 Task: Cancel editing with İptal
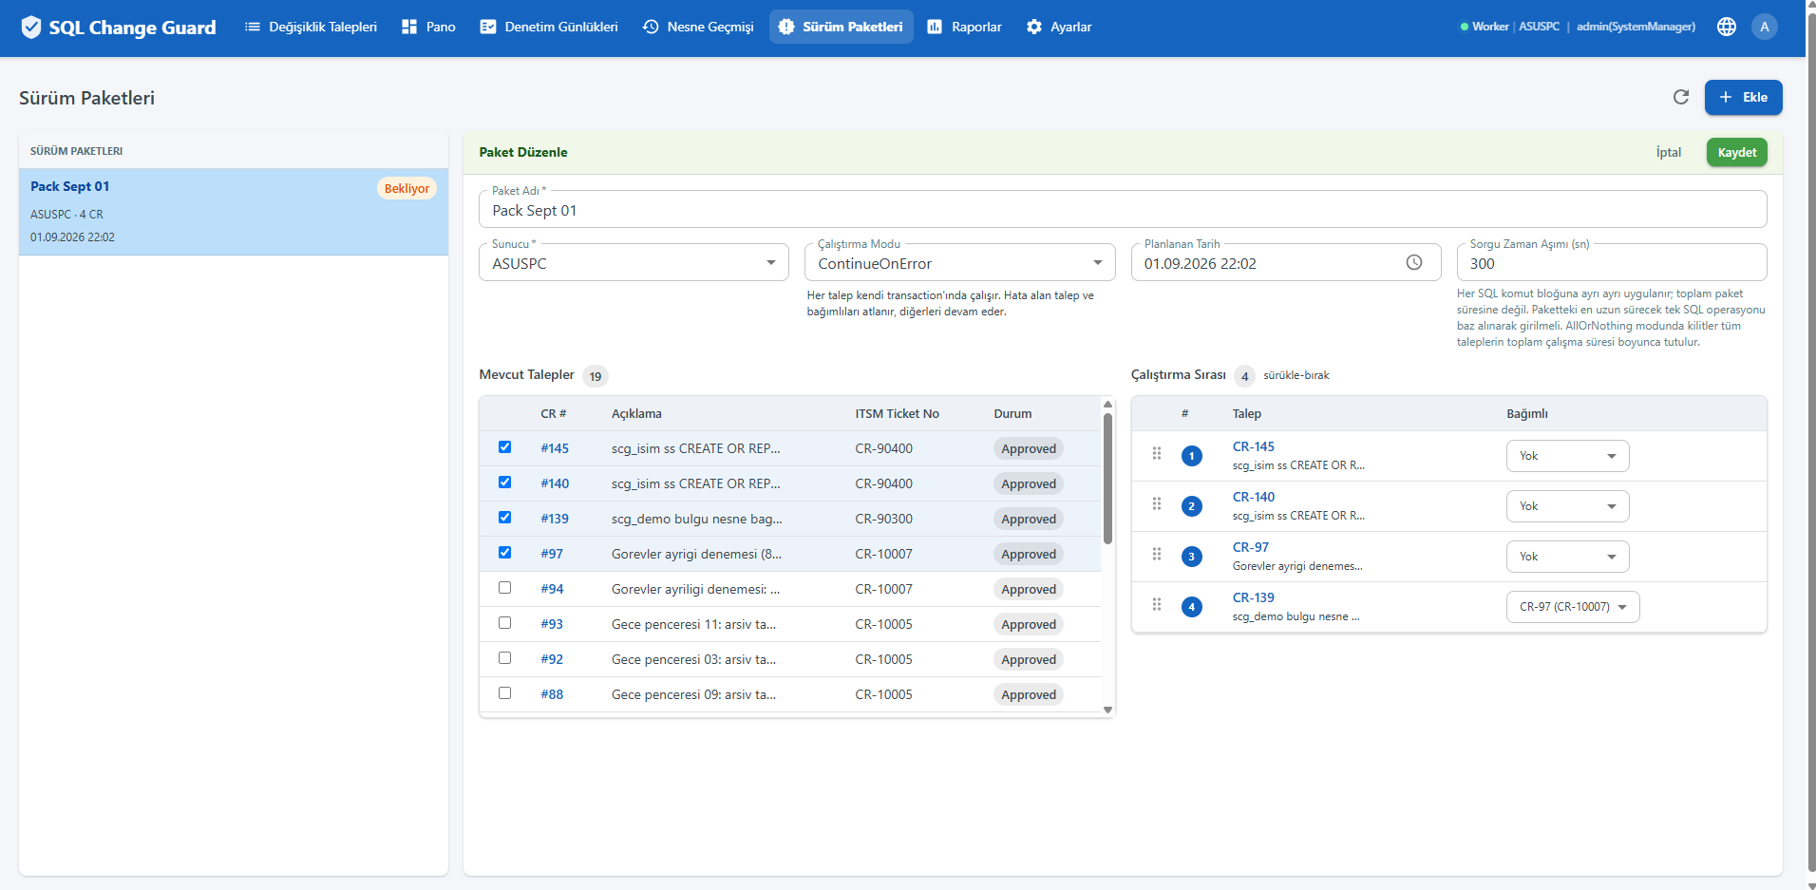(1668, 152)
